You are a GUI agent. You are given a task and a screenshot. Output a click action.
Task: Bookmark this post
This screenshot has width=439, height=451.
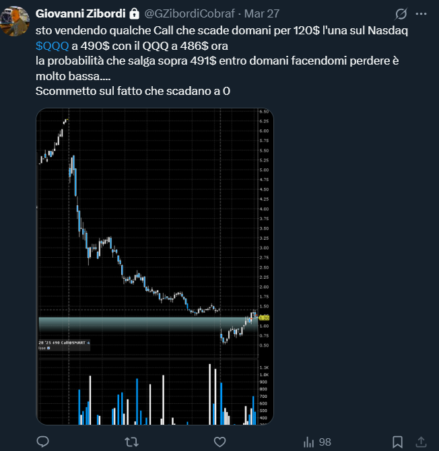pos(398,442)
